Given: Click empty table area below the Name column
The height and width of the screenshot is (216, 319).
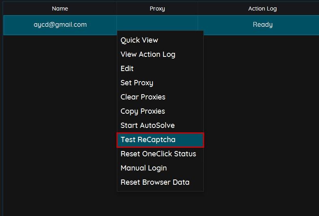Looking at the screenshot, I should pyautogui.click(x=60, y=122).
